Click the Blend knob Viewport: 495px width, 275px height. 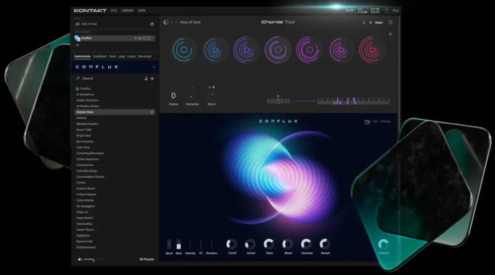click(288, 244)
